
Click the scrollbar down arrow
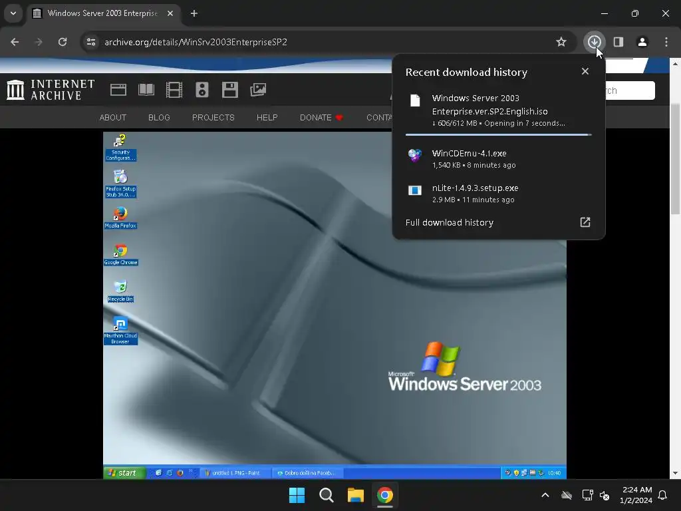[x=674, y=473]
